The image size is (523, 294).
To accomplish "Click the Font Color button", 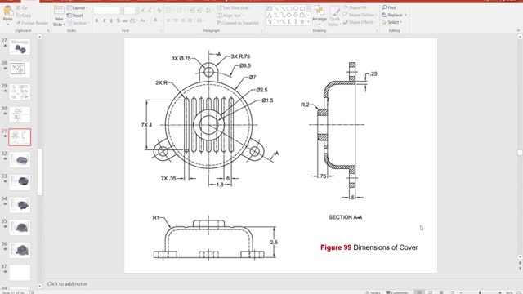I will pos(155,20).
